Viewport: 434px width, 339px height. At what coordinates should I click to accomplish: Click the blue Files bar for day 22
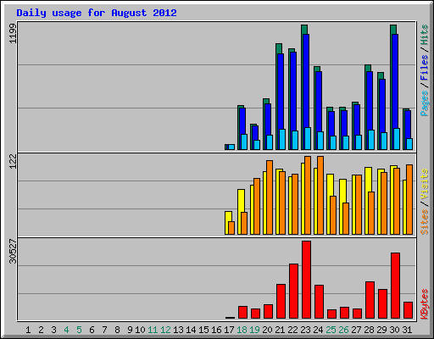tap(293, 92)
